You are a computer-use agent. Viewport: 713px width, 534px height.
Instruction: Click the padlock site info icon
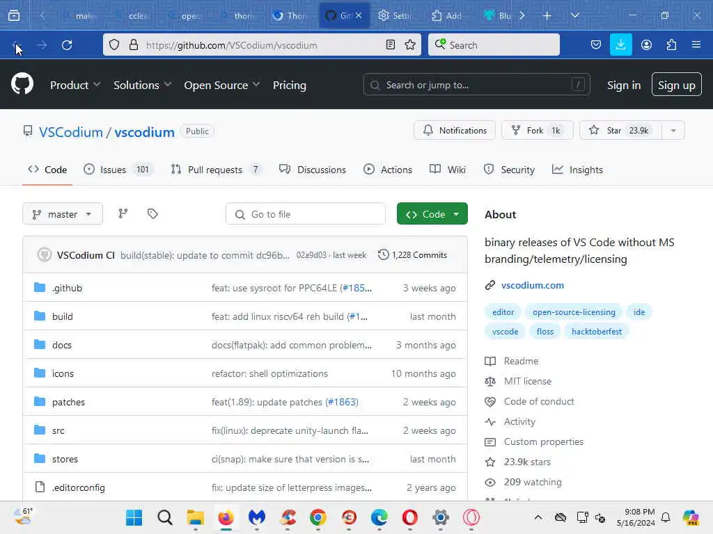coord(133,44)
